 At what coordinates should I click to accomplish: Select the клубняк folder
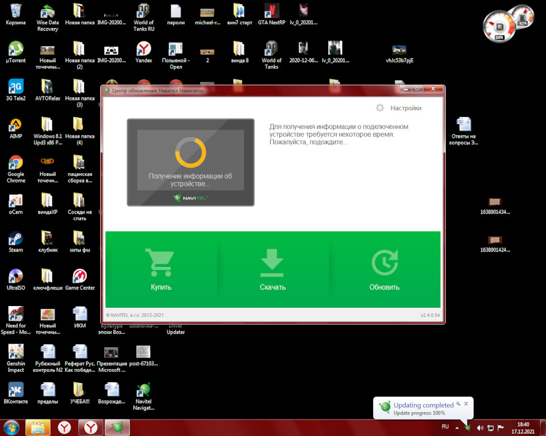coord(47,242)
